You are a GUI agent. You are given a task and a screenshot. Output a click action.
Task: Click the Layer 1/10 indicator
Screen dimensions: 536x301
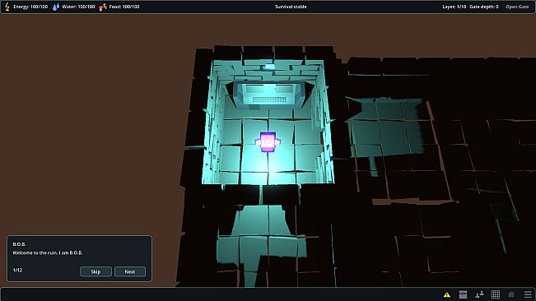click(454, 7)
